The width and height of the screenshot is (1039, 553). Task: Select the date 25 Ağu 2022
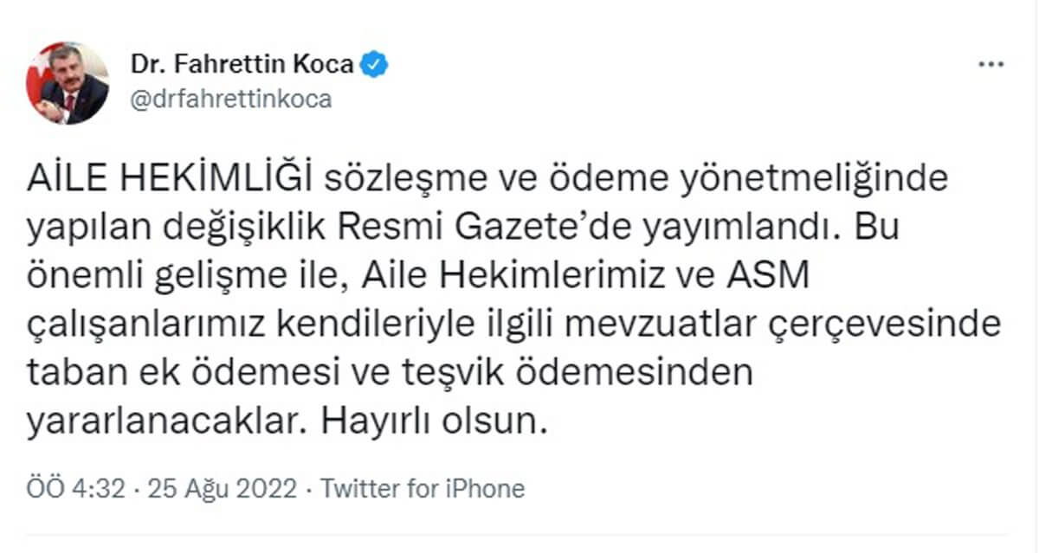coord(223,489)
